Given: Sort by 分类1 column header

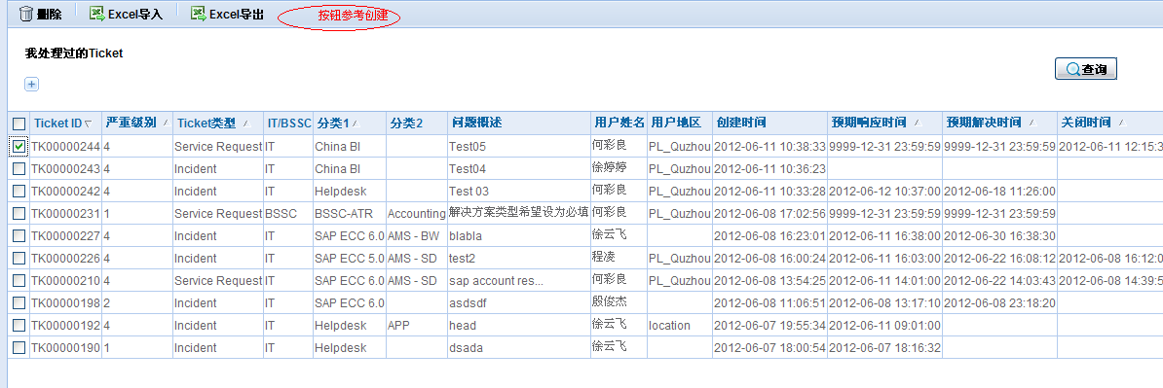Looking at the screenshot, I should (349, 123).
